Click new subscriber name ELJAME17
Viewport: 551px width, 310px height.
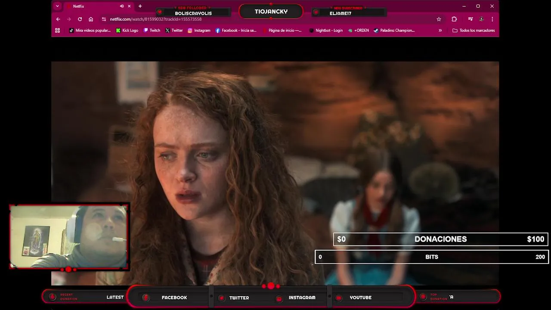pos(341,13)
